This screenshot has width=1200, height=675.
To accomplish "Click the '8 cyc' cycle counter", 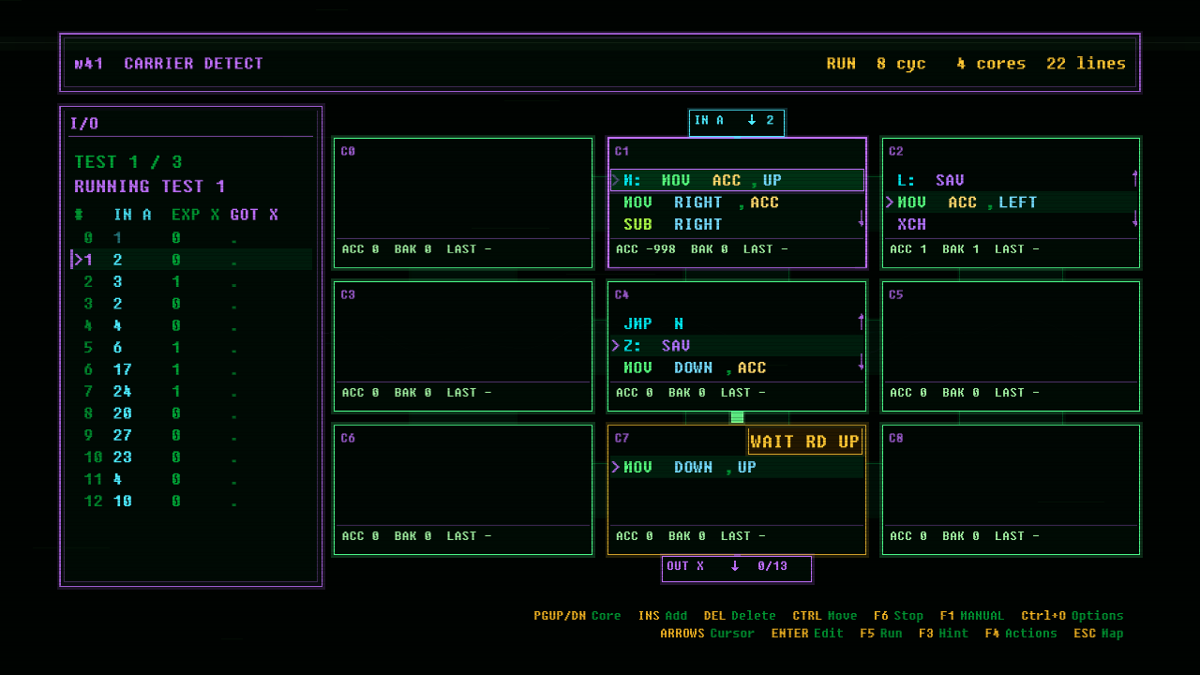I will point(901,64).
